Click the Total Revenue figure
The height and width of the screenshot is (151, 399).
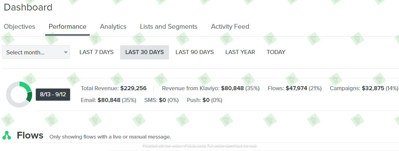[x=133, y=88]
